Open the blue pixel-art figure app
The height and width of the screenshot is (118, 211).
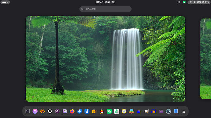click(x=139, y=111)
